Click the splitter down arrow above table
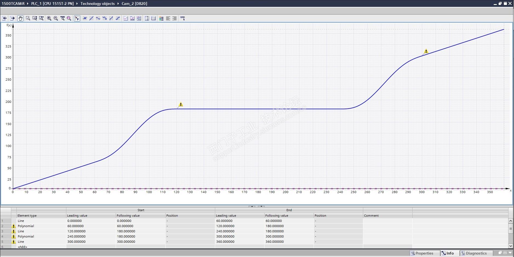The height and width of the screenshot is (257, 514). click(x=261, y=206)
